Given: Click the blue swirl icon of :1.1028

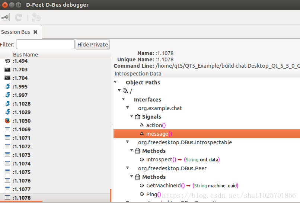Looking at the screenshot, I should pos(7,104).
